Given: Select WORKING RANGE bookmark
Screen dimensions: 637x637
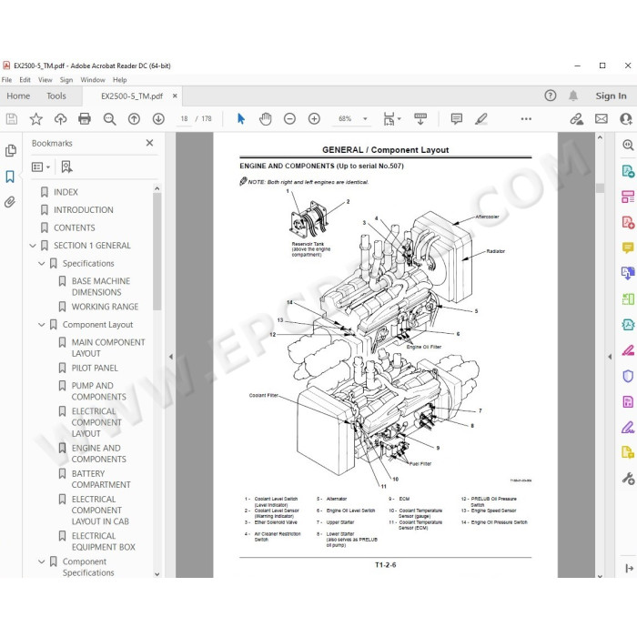Looking at the screenshot, I should (x=105, y=307).
